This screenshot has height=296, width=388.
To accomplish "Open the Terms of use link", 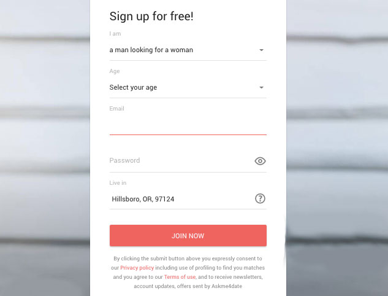I will pyautogui.click(x=180, y=277).
